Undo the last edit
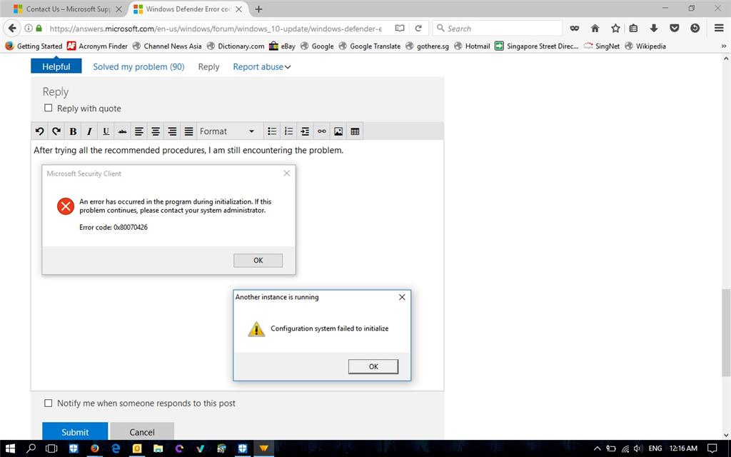731x457 pixels. coord(39,131)
